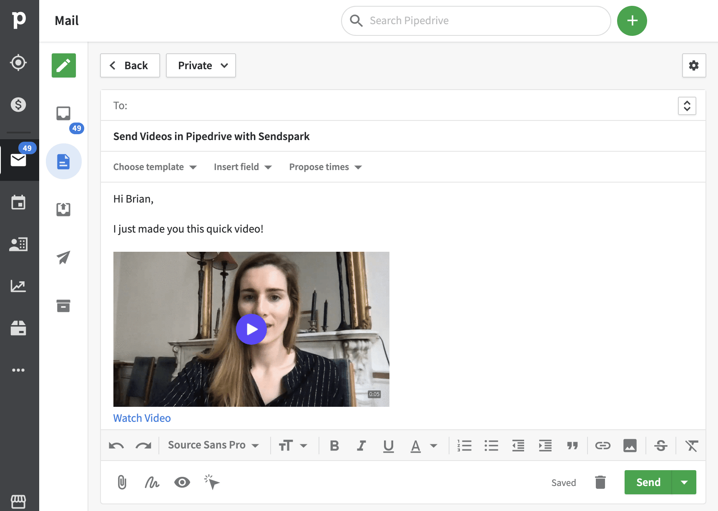Delete the draft with trash icon

tap(600, 482)
